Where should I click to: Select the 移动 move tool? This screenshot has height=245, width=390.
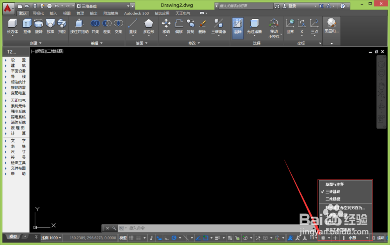click(166, 27)
